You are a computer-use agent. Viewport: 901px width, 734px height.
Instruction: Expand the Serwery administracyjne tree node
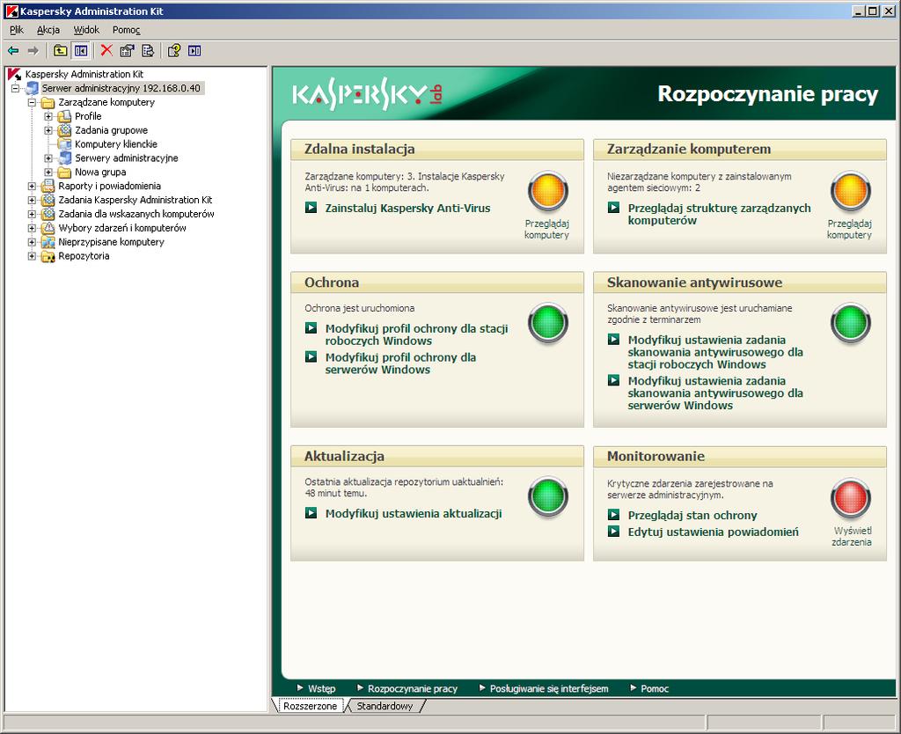[x=49, y=158]
